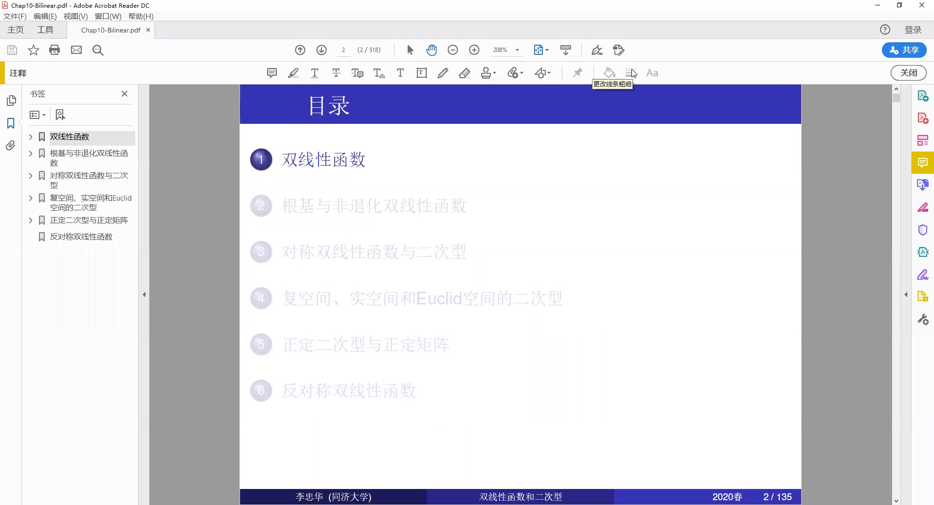Expand 正定二次型与正定矩阵 bookmark

click(31, 220)
